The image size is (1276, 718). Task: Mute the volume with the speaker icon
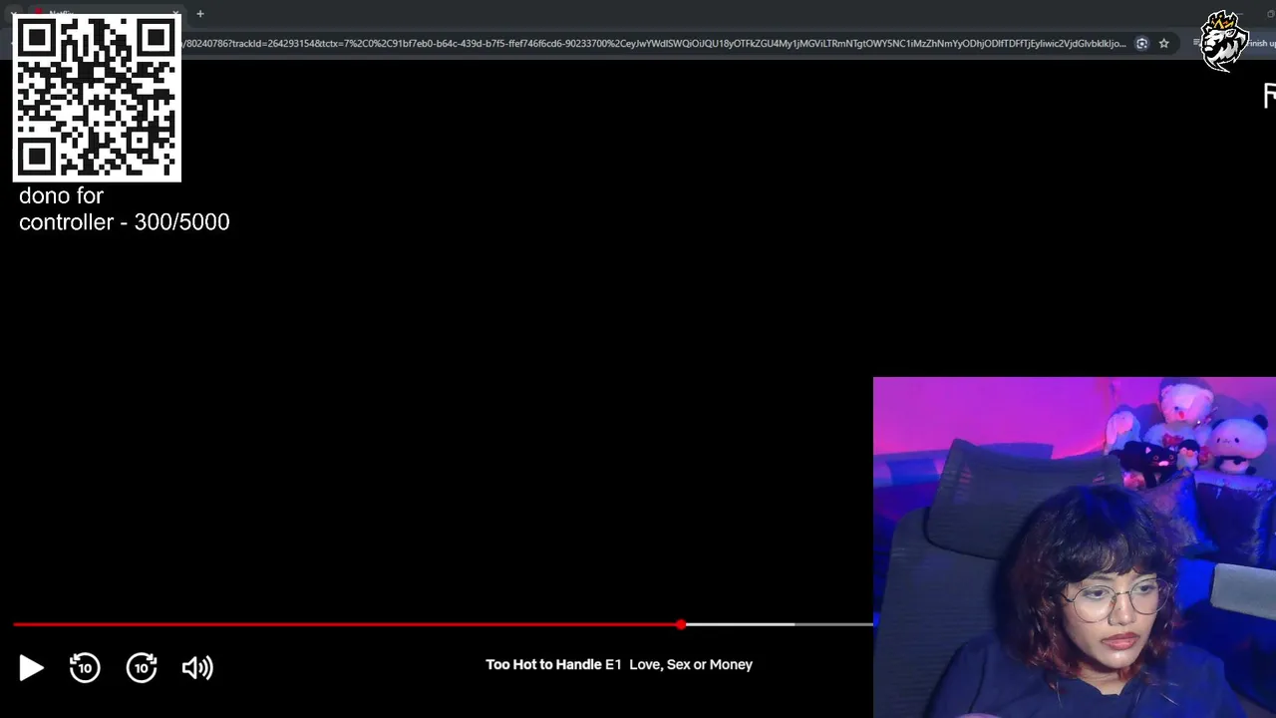point(197,667)
